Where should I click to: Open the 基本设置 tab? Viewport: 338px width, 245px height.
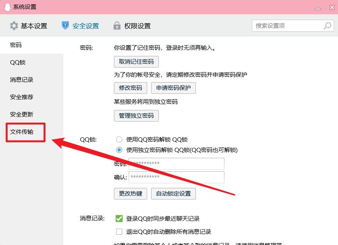coord(29,26)
